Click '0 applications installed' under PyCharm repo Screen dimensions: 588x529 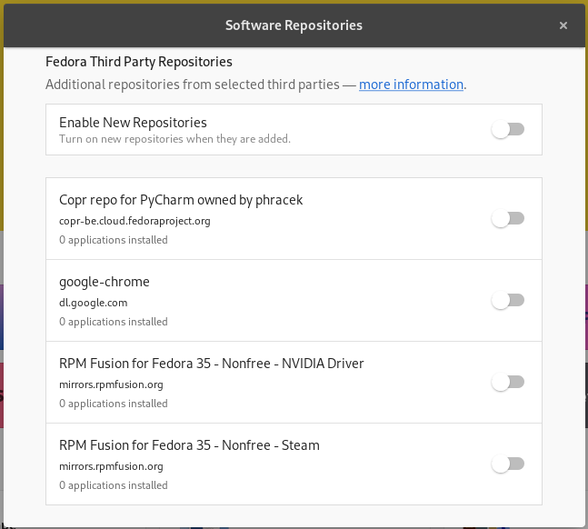(114, 240)
